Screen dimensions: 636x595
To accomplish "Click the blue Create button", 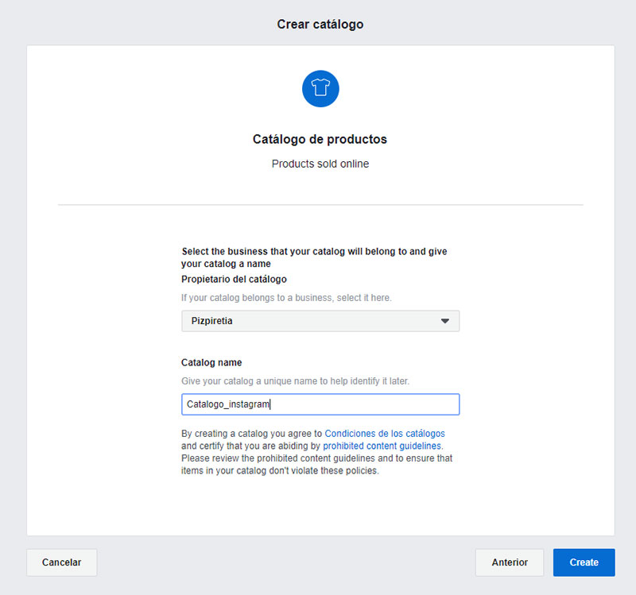I will click(x=584, y=562).
